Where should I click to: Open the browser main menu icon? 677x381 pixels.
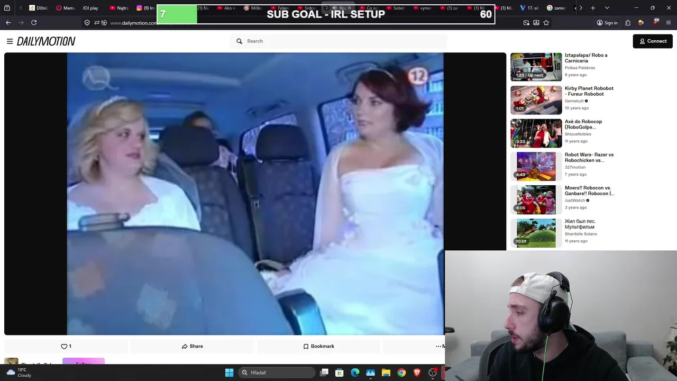(x=669, y=23)
